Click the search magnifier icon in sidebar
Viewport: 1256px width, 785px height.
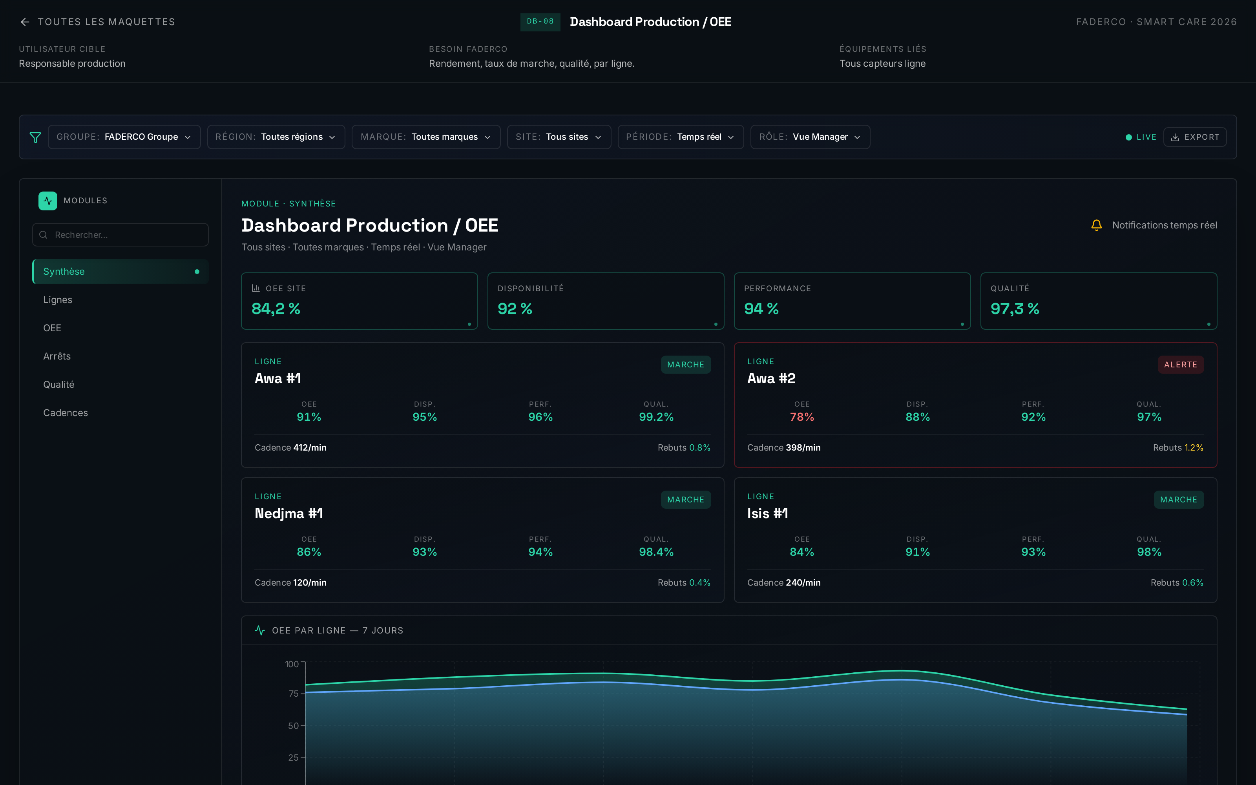pyautogui.click(x=44, y=235)
